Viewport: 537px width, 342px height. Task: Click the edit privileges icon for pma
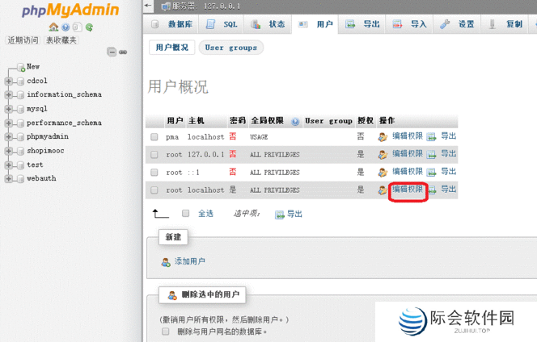click(x=383, y=137)
